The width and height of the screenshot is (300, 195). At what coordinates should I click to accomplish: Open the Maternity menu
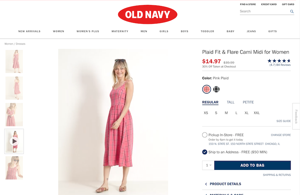tap(120, 31)
